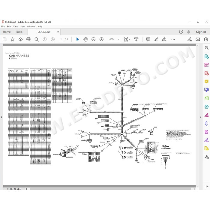Open the View menu

pos(16,26)
